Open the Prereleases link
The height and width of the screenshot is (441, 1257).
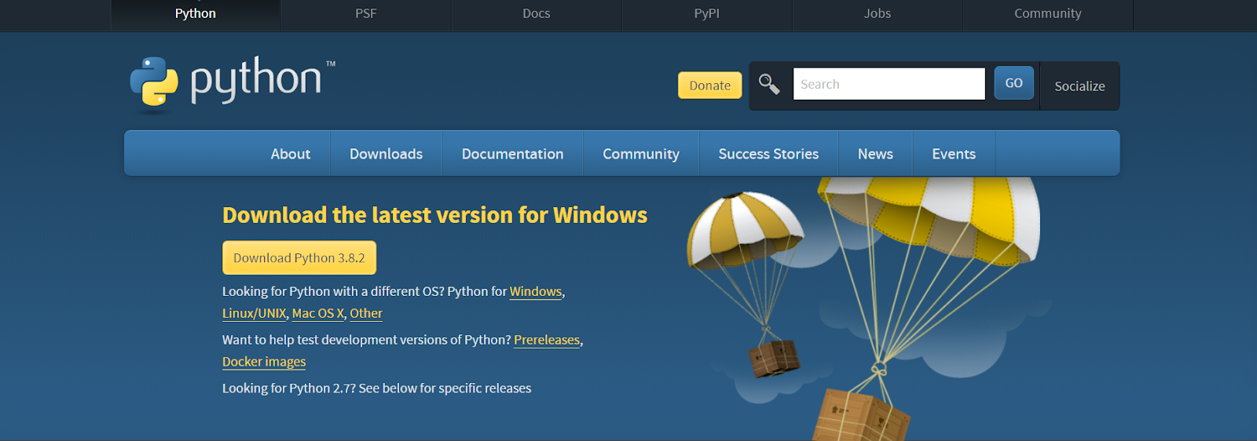(547, 340)
